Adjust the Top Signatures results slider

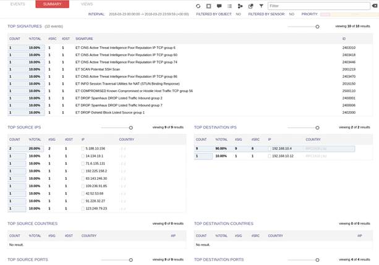click(317, 27)
